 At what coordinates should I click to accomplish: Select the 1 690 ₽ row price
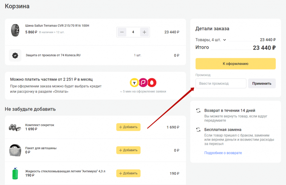tap(173, 127)
